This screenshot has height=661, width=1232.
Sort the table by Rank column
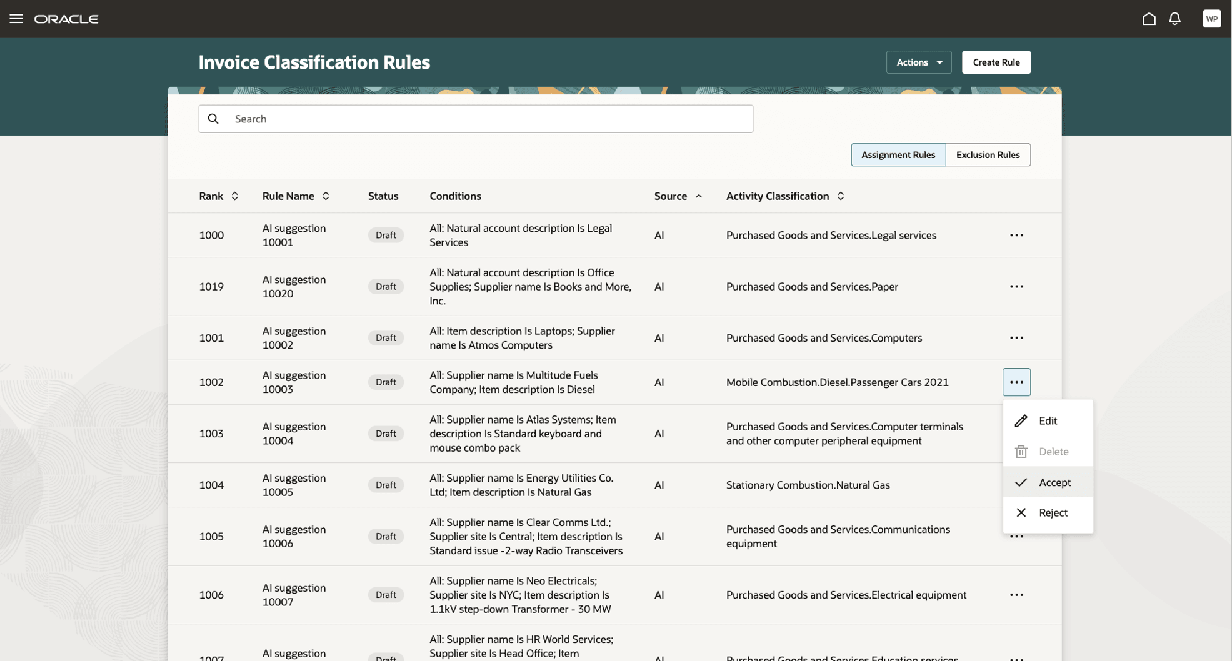pos(234,196)
